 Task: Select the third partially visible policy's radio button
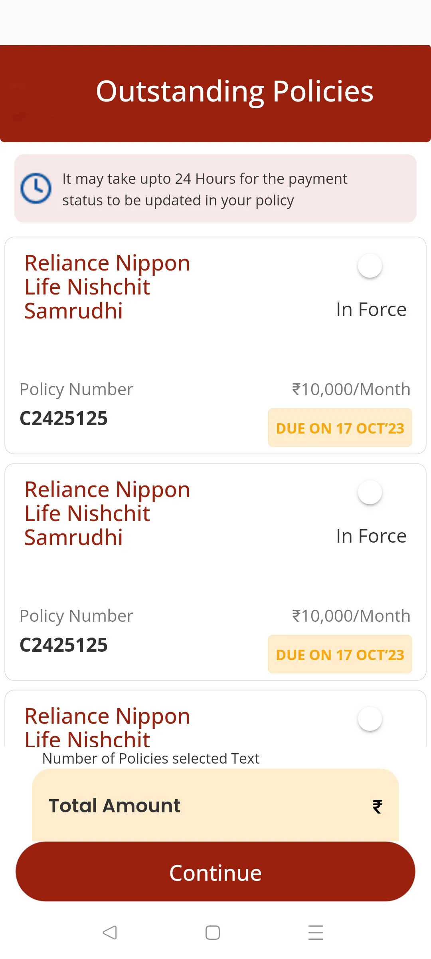point(370,719)
